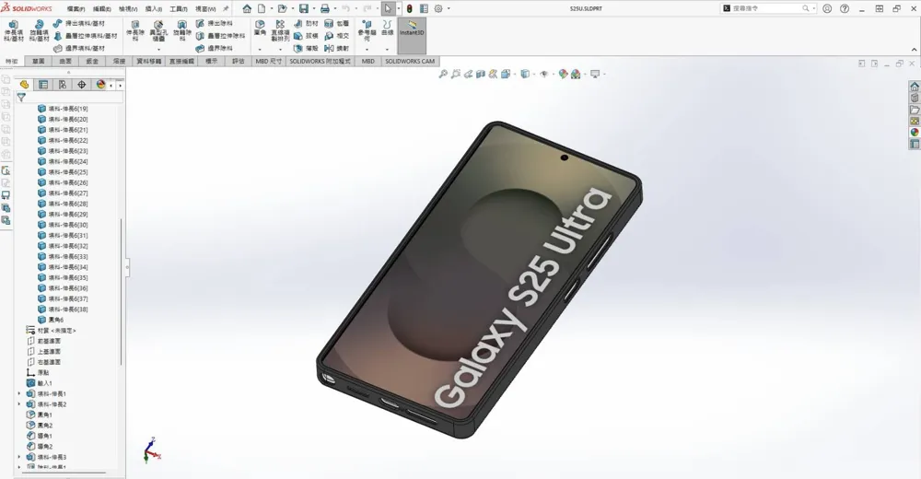Select the 直線複製排列 linear pattern tool
921x479 pixels.
point(280,31)
